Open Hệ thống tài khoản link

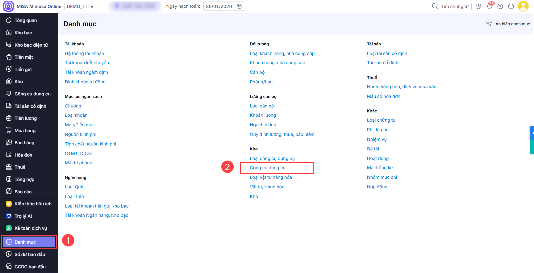click(x=84, y=53)
